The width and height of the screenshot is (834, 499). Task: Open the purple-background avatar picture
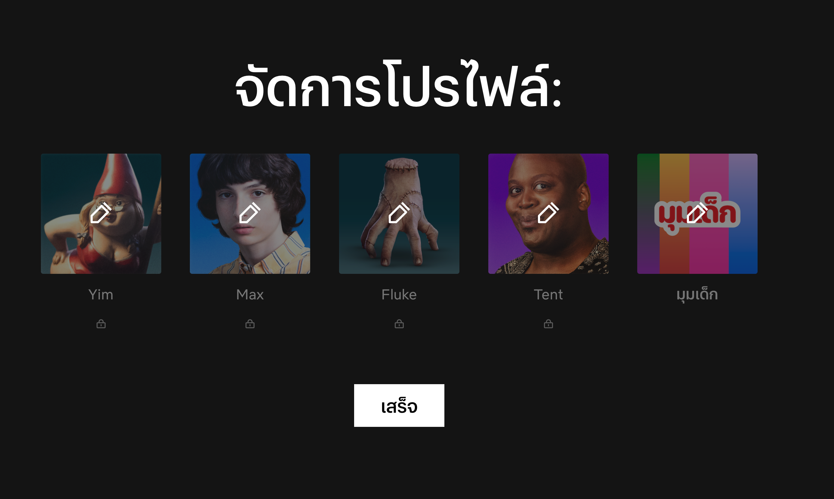(548, 213)
